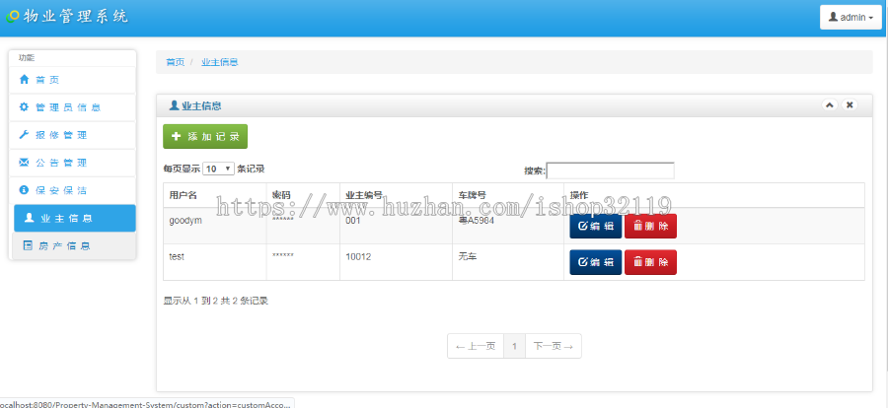Image resolution: width=888 pixels, height=408 pixels.
Task: Click the 业主信息 breadcrumb link
Action: [x=220, y=62]
